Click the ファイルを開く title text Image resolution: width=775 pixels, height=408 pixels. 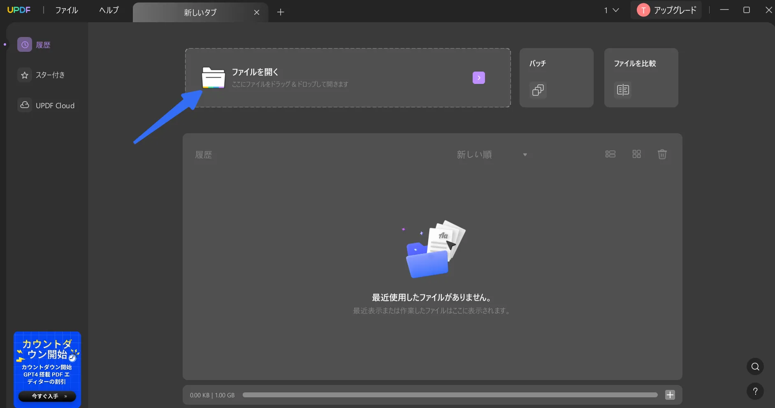click(255, 72)
